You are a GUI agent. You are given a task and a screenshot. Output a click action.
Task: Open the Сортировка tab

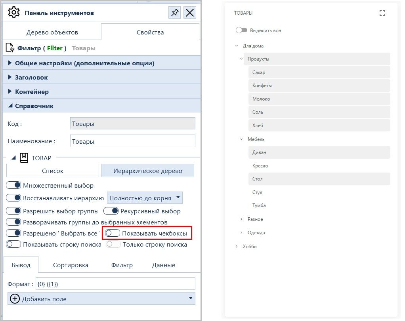pyautogui.click(x=71, y=265)
